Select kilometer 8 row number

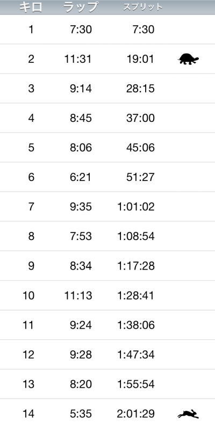(x=31, y=236)
